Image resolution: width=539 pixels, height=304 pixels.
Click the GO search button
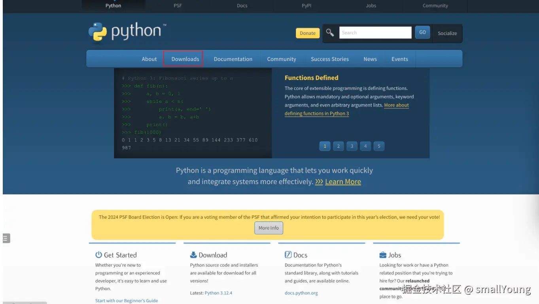click(x=422, y=32)
